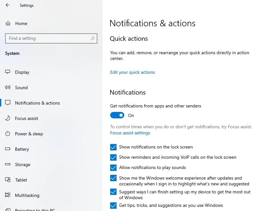The image size is (254, 211).
Task: Open Edit your quick actions link
Action: (x=132, y=72)
